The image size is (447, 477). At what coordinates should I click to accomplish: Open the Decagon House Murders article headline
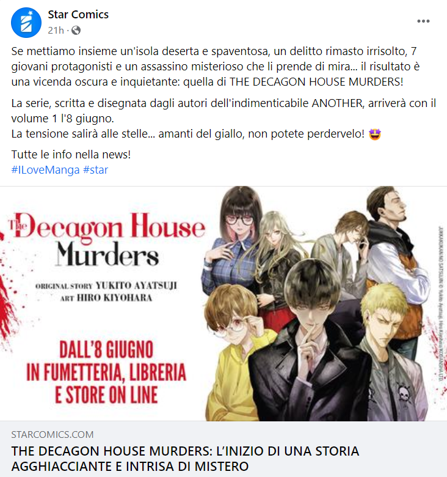[x=185, y=459]
